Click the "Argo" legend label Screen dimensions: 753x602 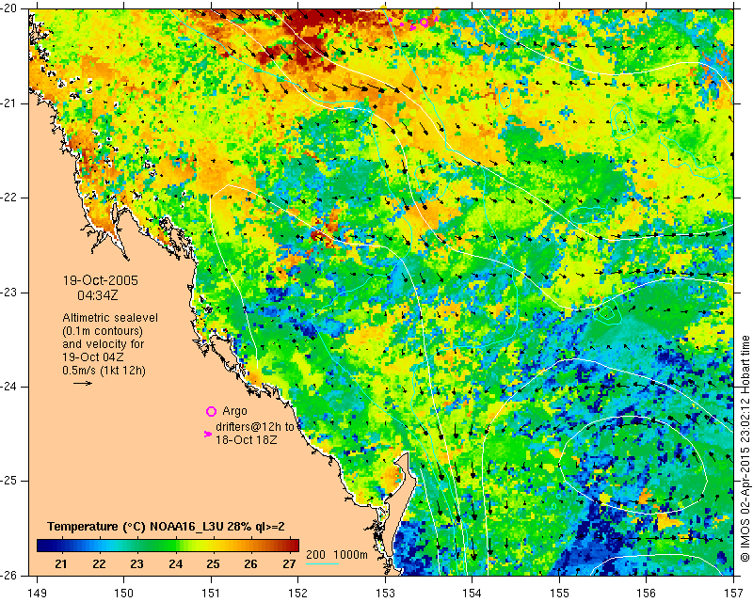click(x=234, y=411)
